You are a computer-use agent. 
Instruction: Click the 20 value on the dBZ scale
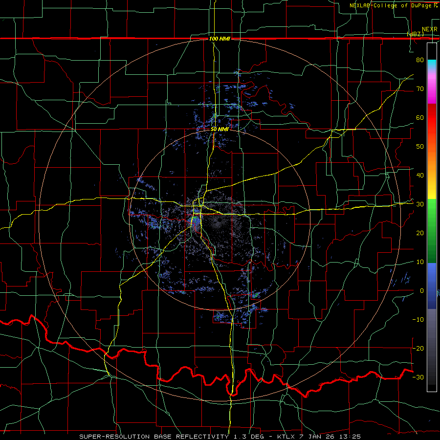click(x=420, y=233)
